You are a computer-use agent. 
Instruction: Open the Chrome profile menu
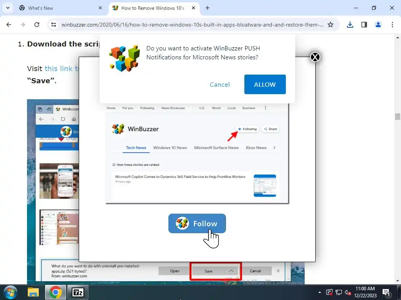[378, 25]
